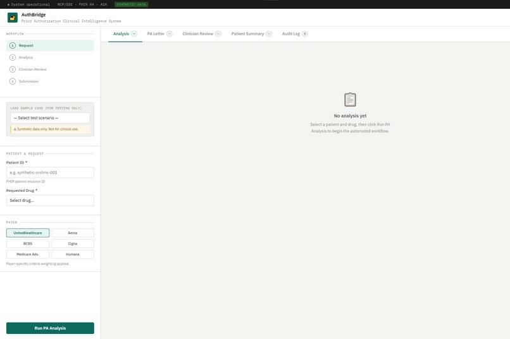Image resolution: width=510 pixels, height=339 pixels.
Task: Open the Patient Summary tab
Action: pyautogui.click(x=251, y=33)
